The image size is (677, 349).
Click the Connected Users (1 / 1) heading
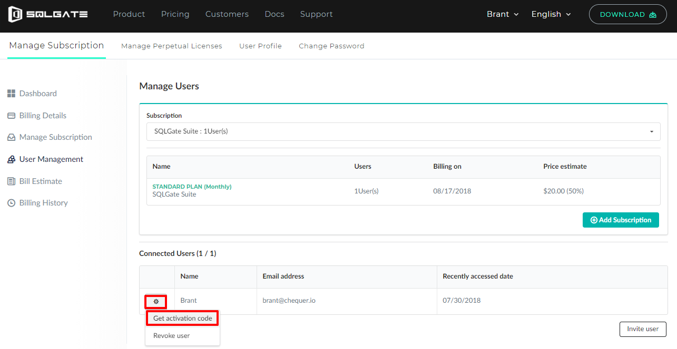point(178,253)
